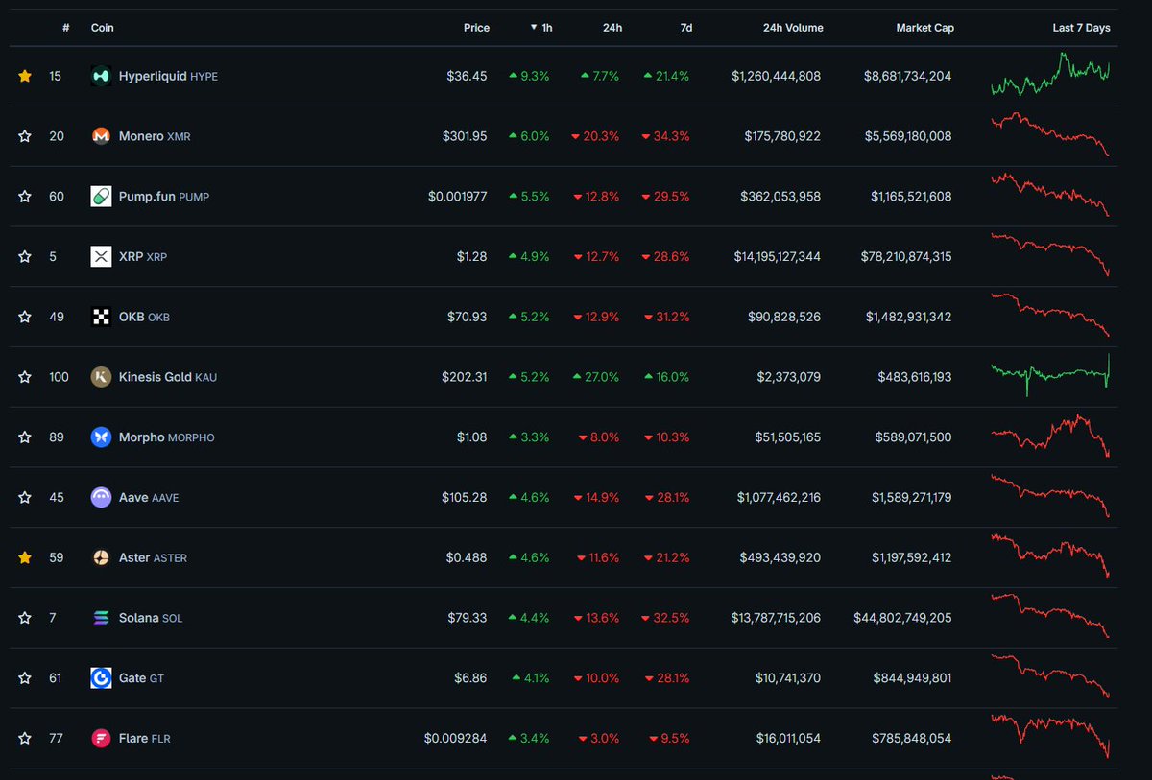Open Hyperliquid green 7-day sparkline chart
The height and width of the screenshot is (780, 1152).
[1050, 75]
